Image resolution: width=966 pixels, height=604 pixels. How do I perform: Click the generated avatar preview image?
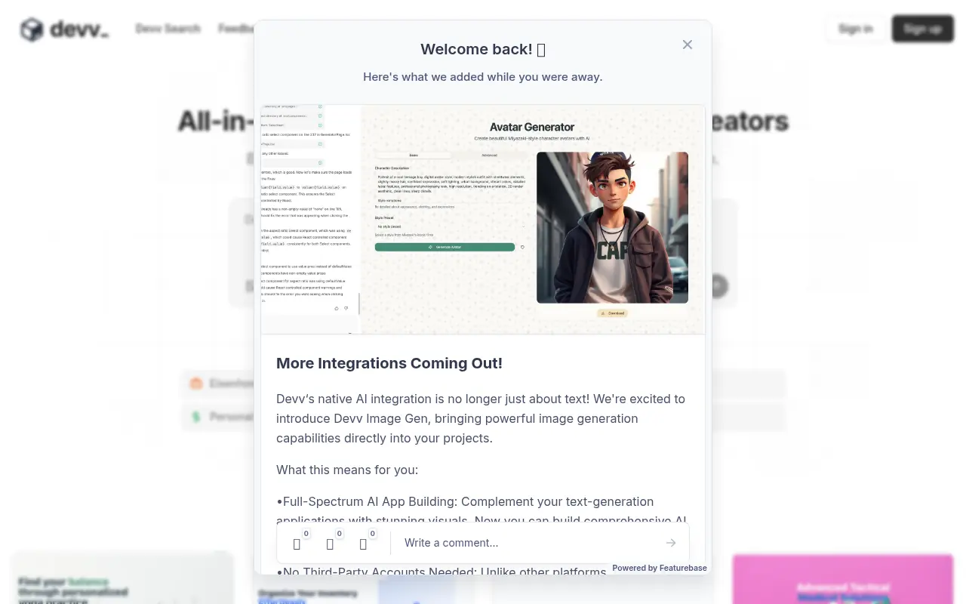tap(612, 226)
